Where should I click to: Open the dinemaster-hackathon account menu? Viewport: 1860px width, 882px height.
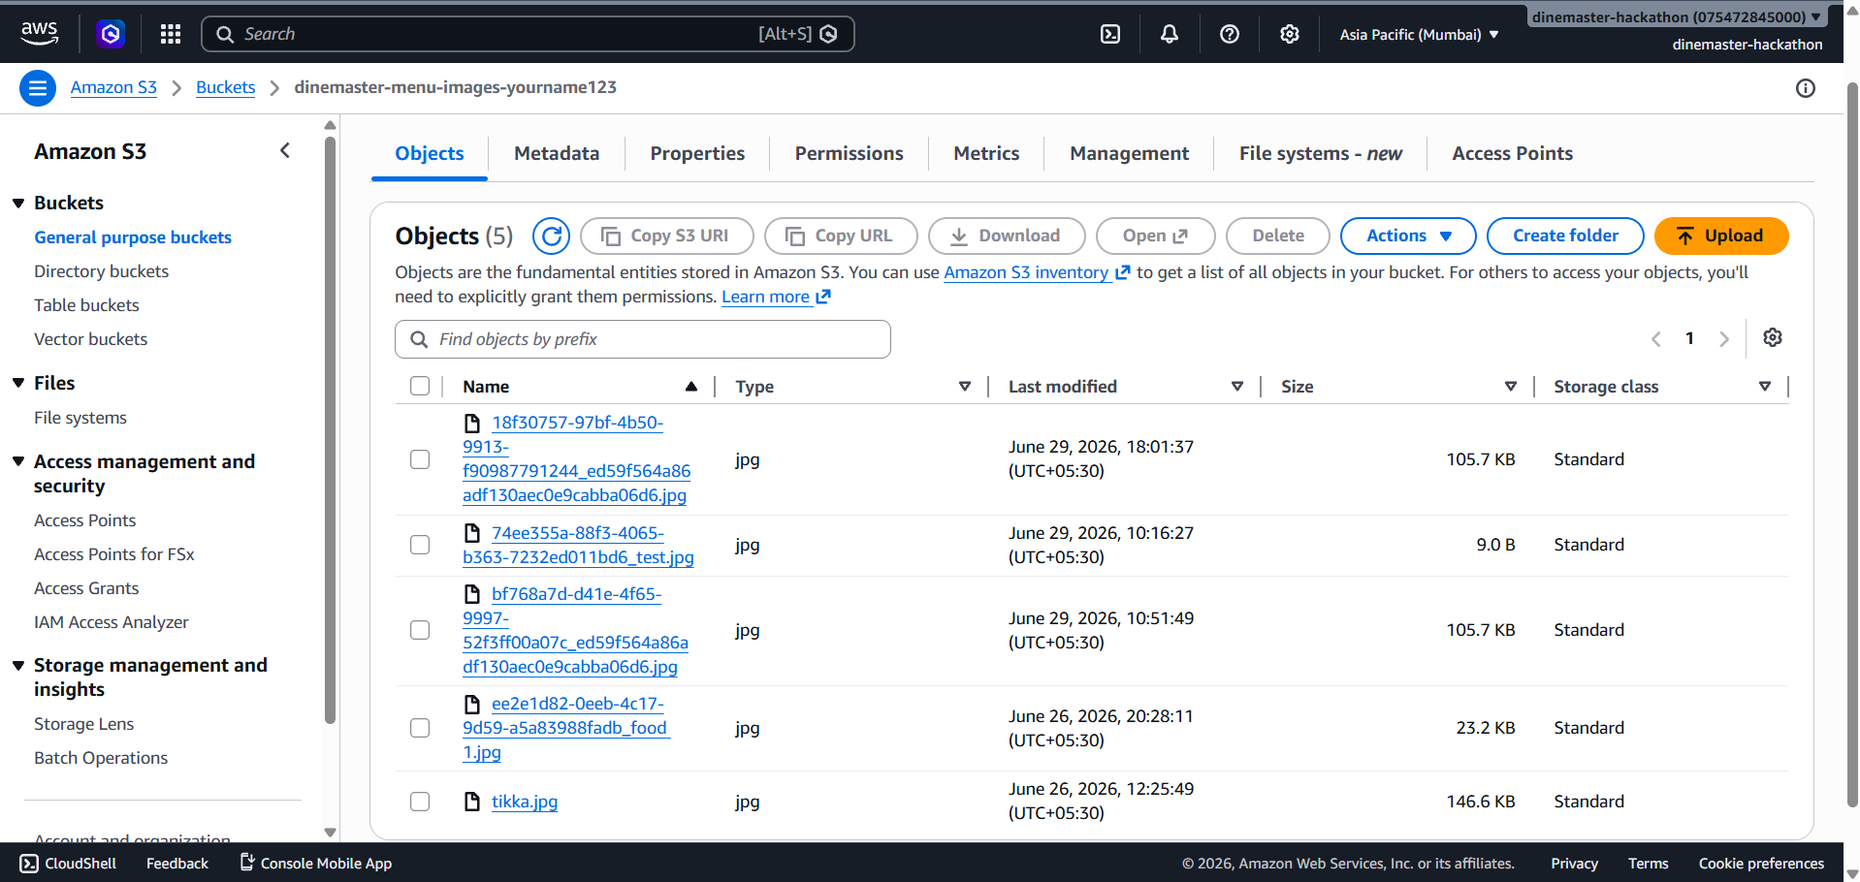click(x=1677, y=16)
